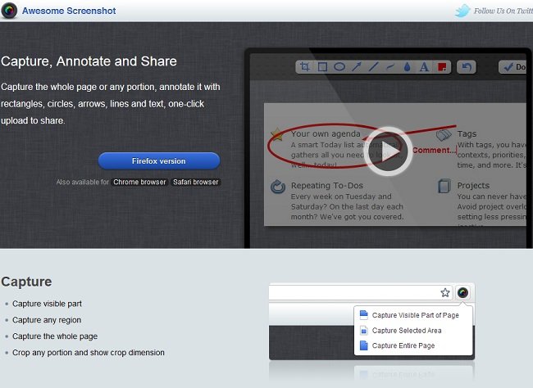Select the Rectangle tool
Image resolution: width=533 pixels, height=388 pixels.
(322, 66)
